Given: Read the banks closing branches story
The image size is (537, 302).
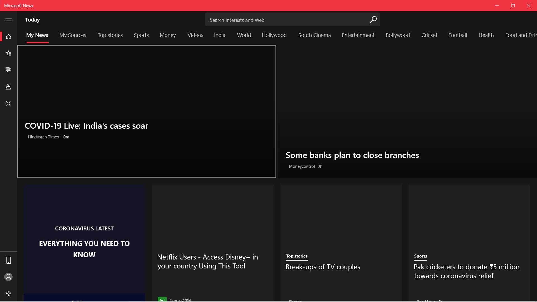Looking at the screenshot, I should (x=352, y=155).
